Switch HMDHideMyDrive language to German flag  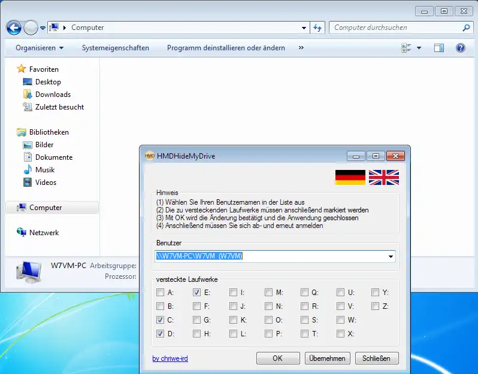350,177
